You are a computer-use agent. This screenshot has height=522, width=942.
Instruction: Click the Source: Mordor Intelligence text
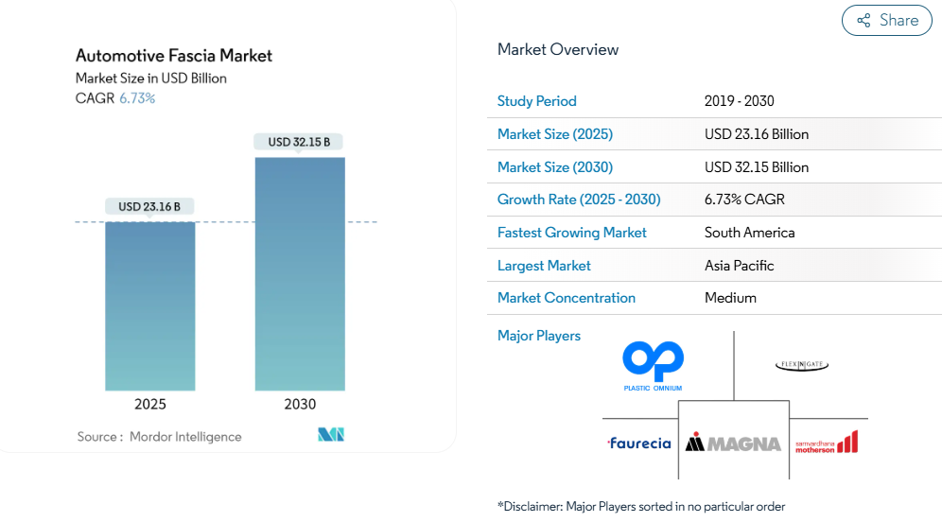pos(159,437)
